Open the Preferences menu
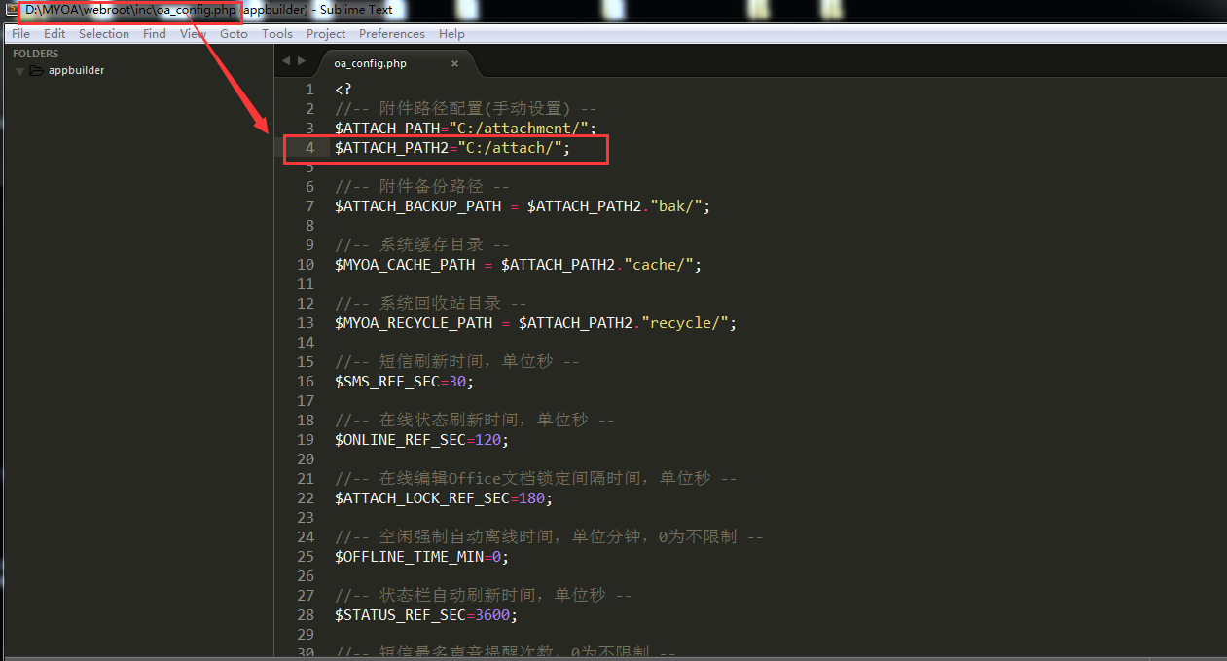 coord(392,34)
